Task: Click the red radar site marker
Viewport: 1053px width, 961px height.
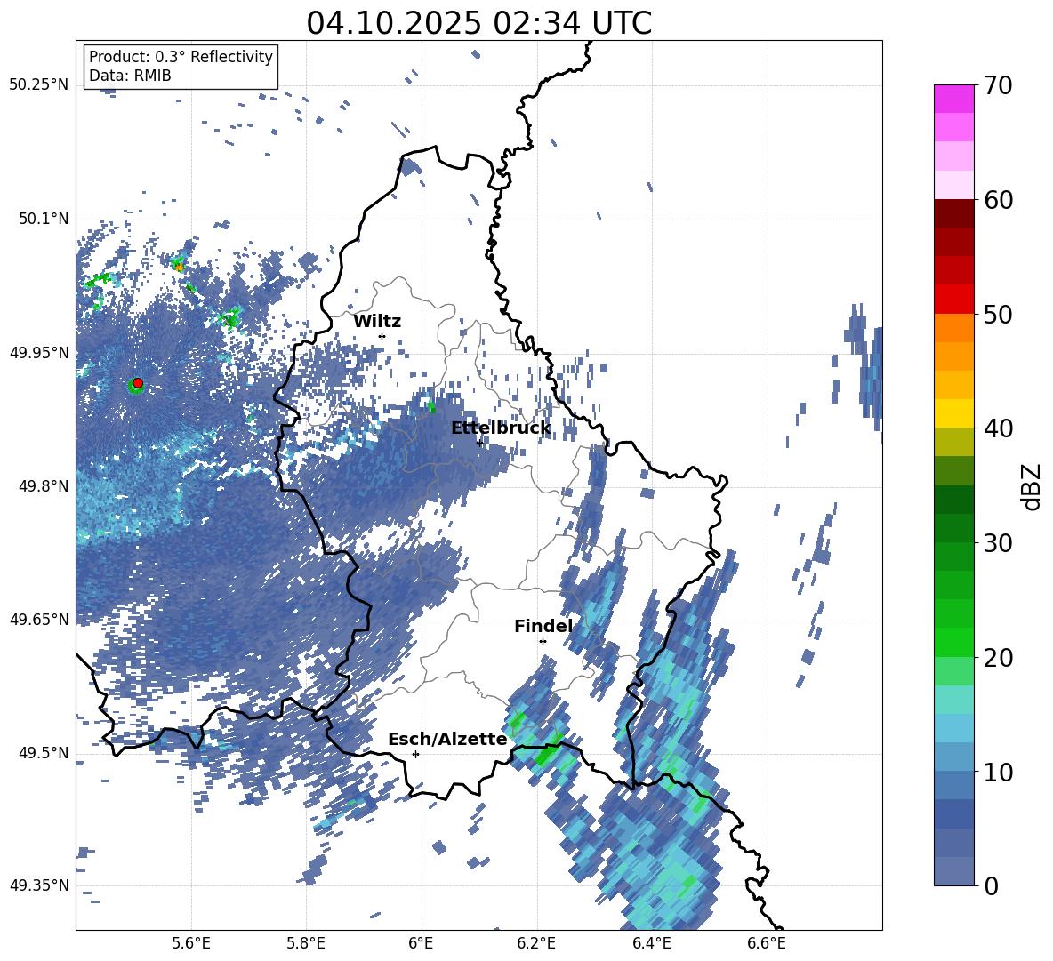Action: tap(138, 382)
